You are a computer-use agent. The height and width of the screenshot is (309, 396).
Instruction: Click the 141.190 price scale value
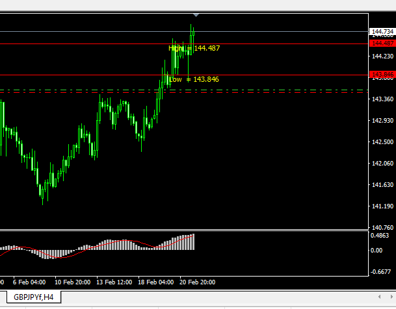[382, 206]
